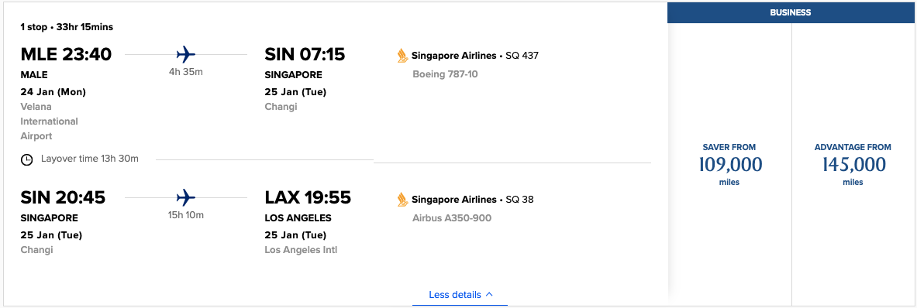Viewport: 917px width, 308px height.
Task: Click the airplane icon on MLE to SIN leg
Action: 186,55
